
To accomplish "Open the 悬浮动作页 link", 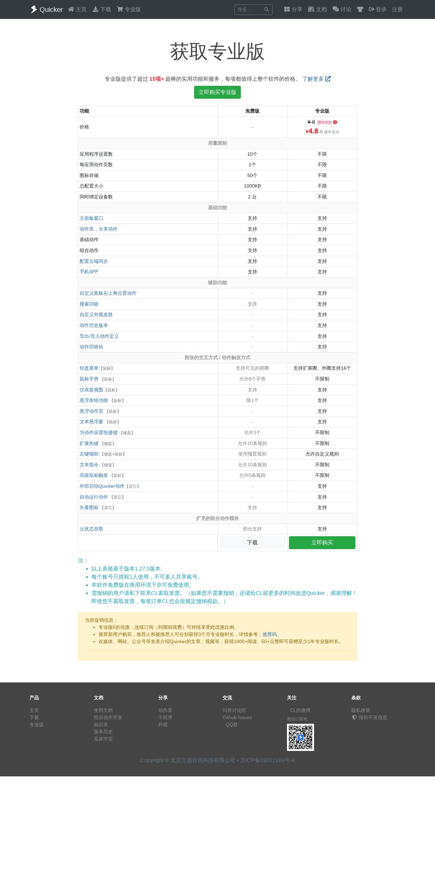I will (x=91, y=411).
